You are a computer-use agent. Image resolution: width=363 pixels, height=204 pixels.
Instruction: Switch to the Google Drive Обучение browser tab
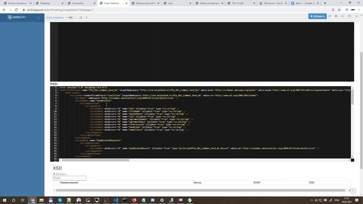[x=273, y=3]
